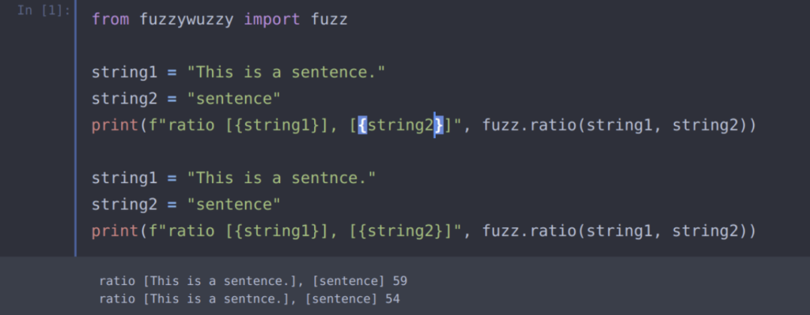810x315 pixels.
Task: Place cursor after "fuzz" on import line
Action: 348,20
